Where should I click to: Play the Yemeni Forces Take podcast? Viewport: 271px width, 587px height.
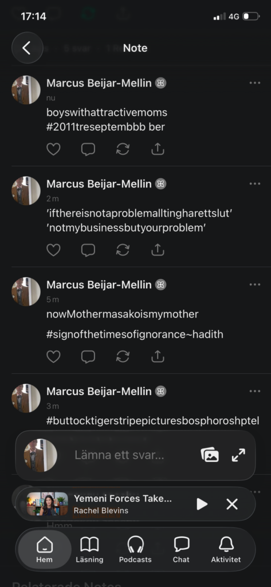[202, 504]
